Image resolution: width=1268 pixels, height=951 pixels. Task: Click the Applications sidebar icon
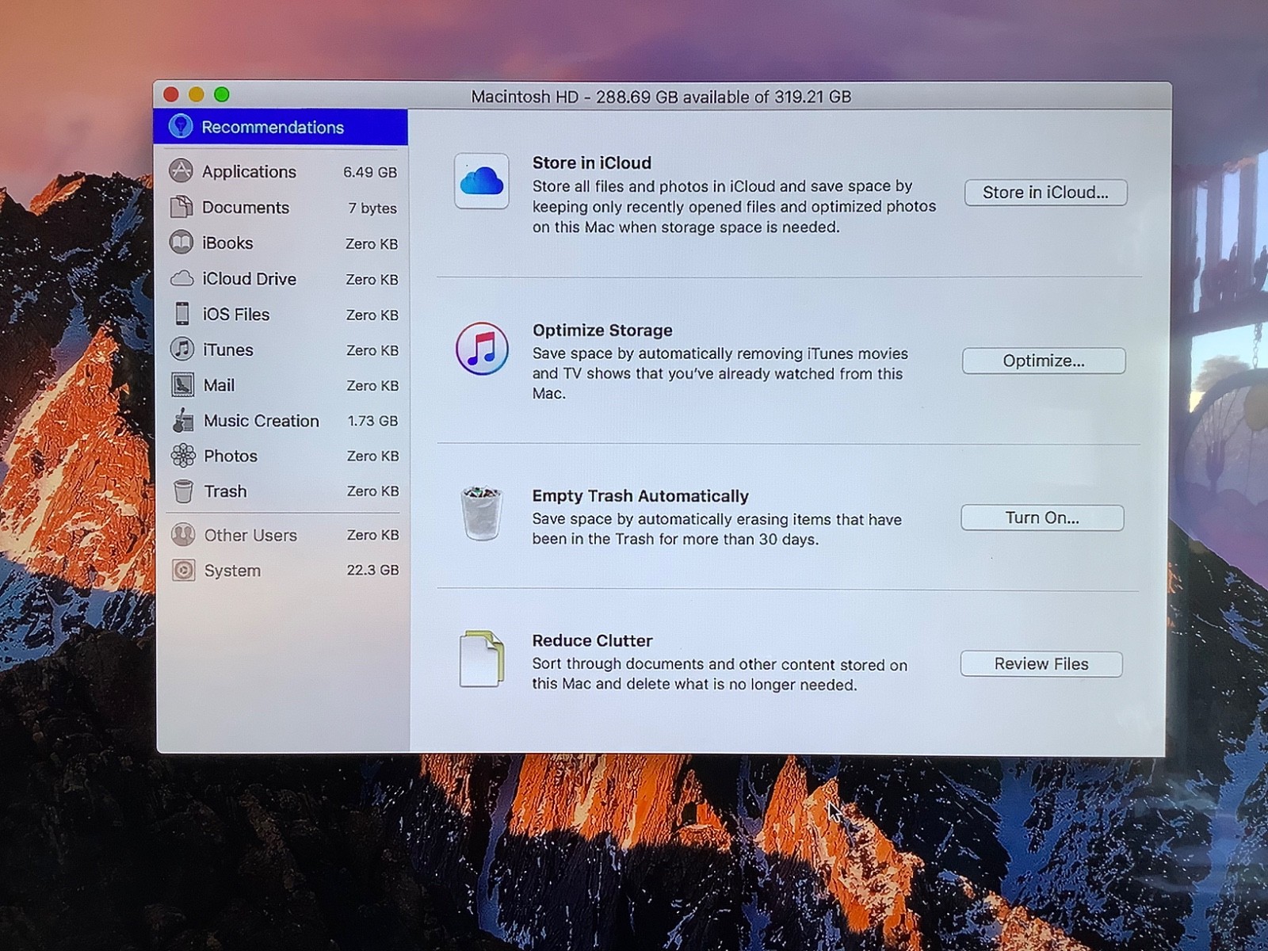tap(181, 170)
